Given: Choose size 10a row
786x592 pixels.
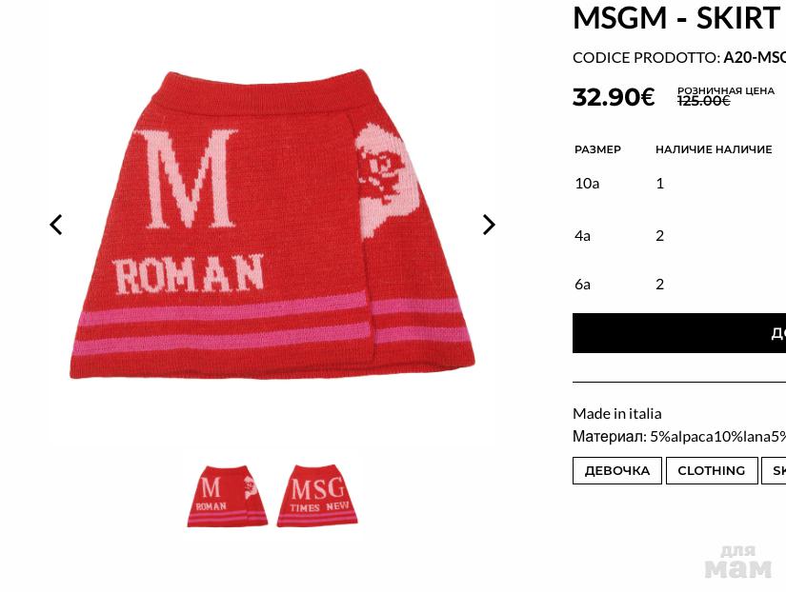Looking at the screenshot, I should pyautogui.click(x=679, y=184).
